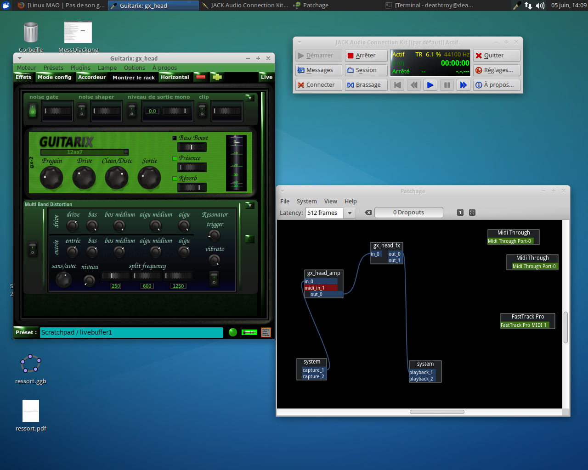Open the Latency frames dropdown
Image resolution: width=588 pixels, height=470 pixels.
tap(350, 213)
